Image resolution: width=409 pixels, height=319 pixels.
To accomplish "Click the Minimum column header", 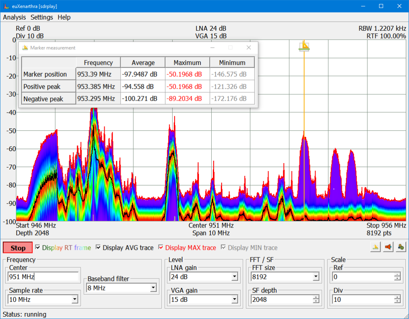I will (x=232, y=63).
